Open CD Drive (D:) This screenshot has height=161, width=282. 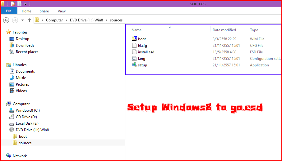pyautogui.click(x=26, y=117)
